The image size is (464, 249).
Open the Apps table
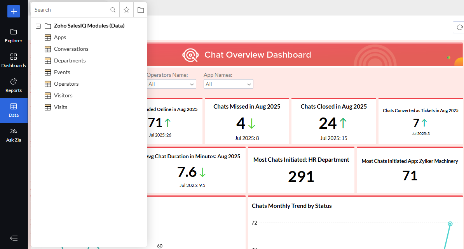60,38
